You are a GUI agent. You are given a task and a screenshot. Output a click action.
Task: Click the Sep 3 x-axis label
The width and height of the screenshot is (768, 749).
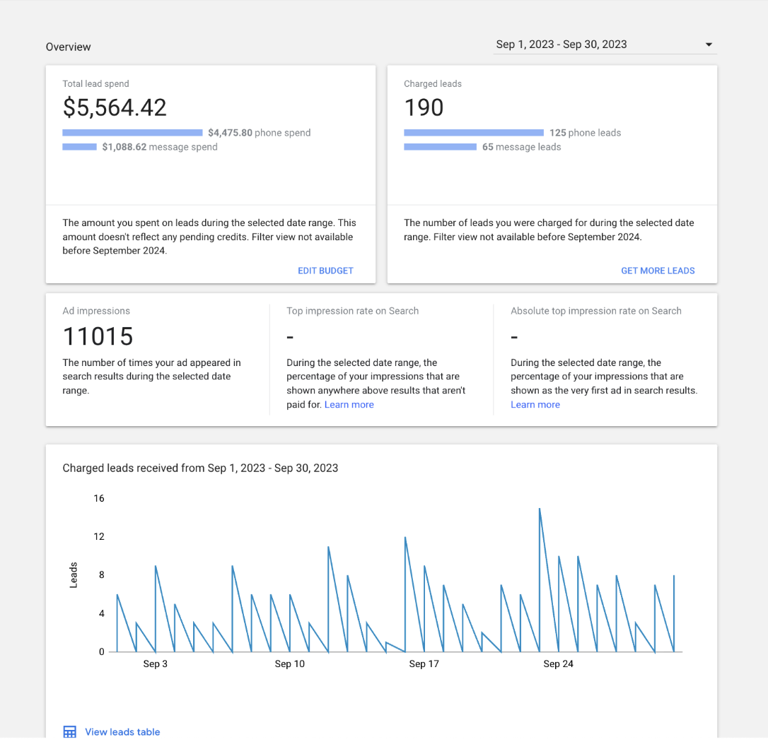(x=156, y=664)
